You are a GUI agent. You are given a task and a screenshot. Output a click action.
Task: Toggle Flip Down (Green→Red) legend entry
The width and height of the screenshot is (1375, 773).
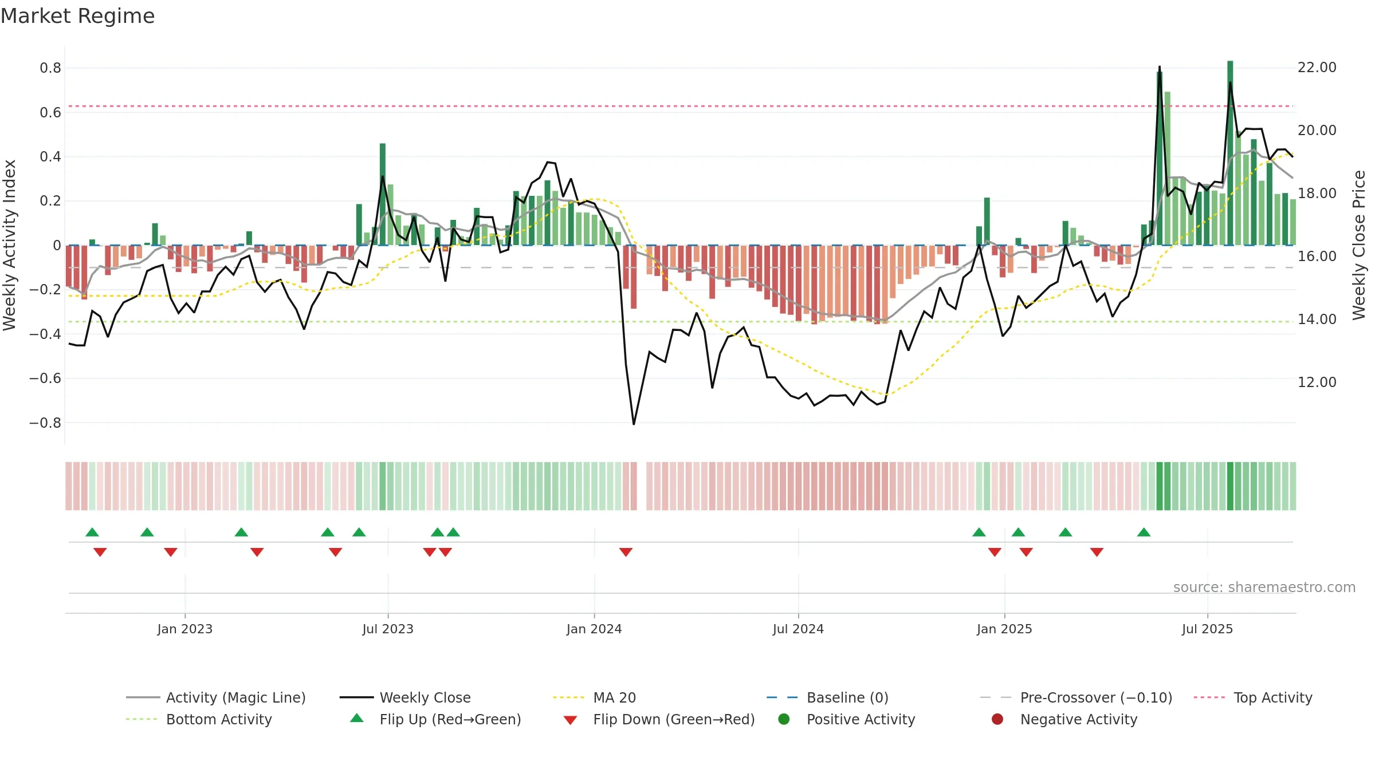(x=659, y=719)
